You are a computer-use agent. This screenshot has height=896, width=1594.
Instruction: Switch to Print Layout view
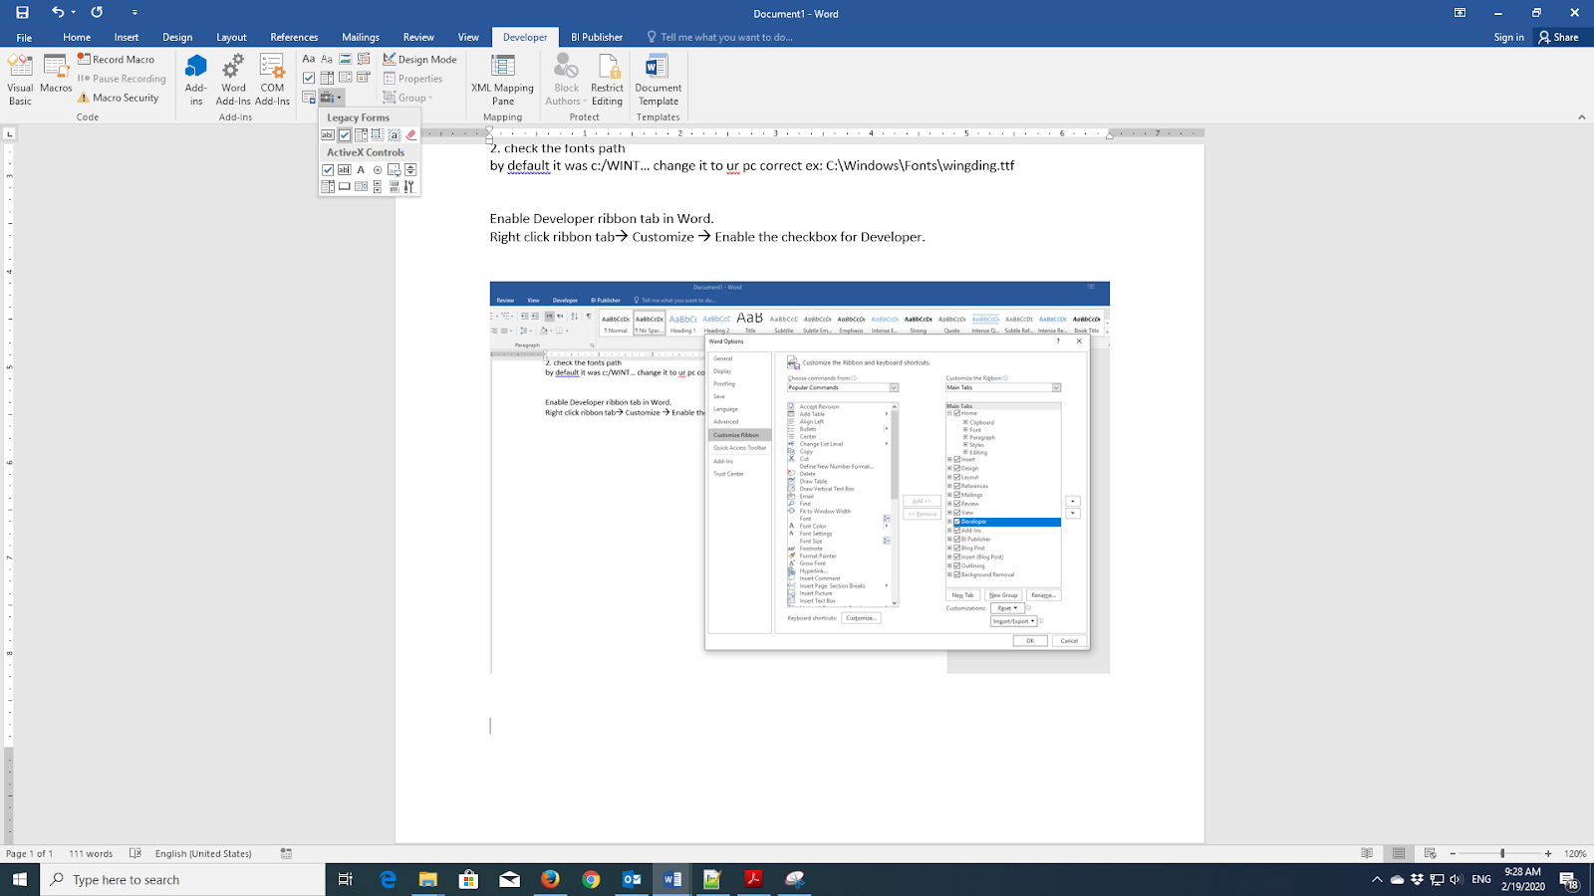1399,853
